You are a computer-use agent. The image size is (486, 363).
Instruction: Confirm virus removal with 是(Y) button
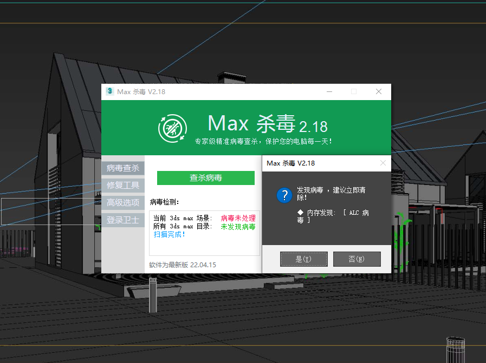(304, 259)
